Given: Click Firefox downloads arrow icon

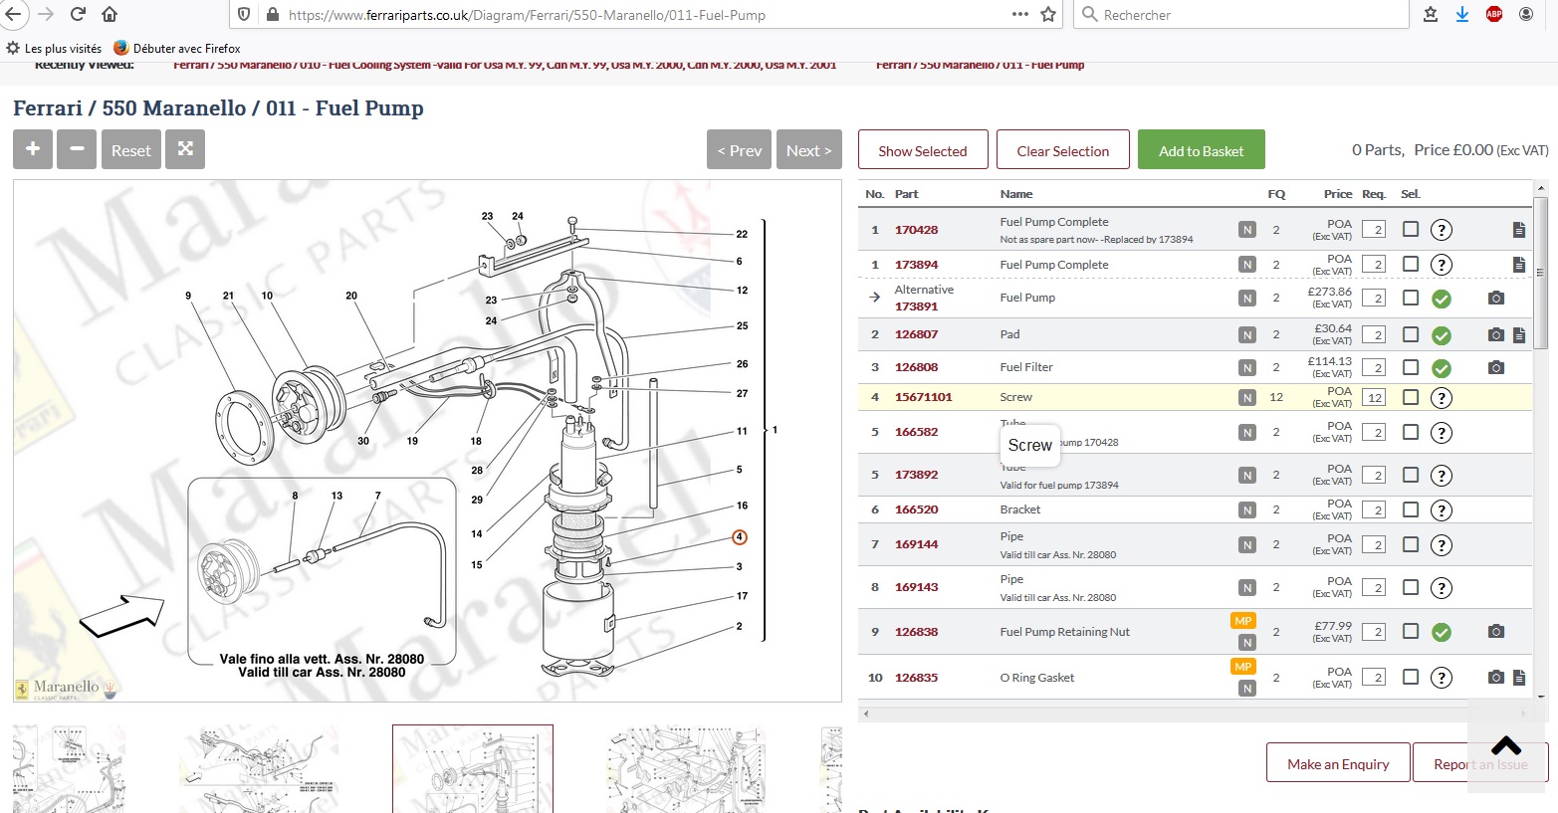Looking at the screenshot, I should 1461,14.
